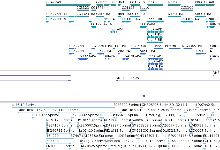The width and height of the screenshot is (220, 150).
Task: Select the CG4198 gene bar
Action: 126,10
